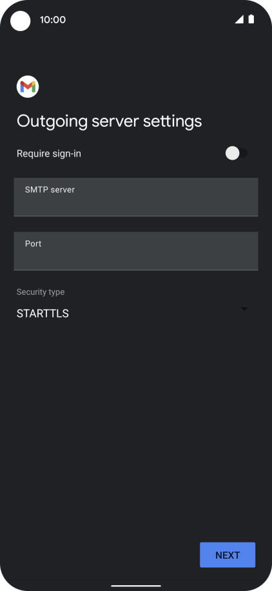Viewport: 272px width, 591px height.
Task: Tap the Security type caption
Action: (x=41, y=292)
